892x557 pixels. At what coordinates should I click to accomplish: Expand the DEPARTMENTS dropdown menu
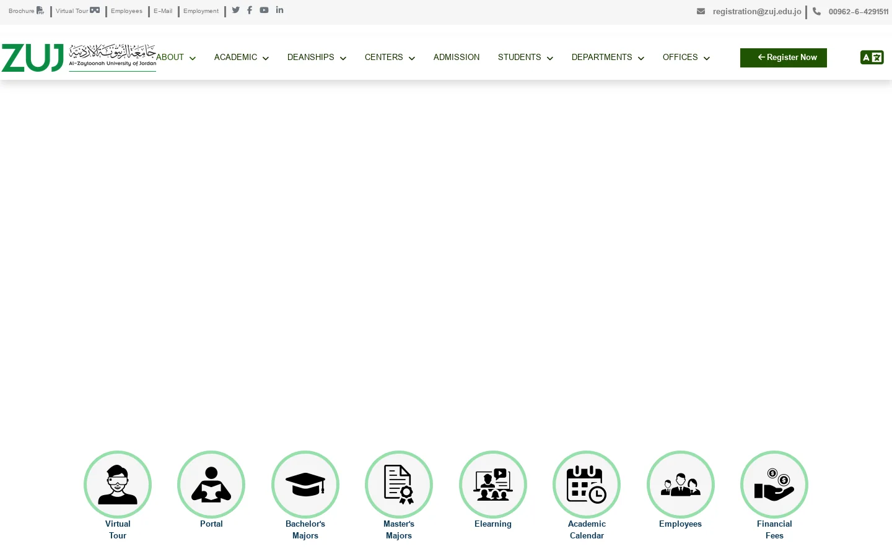tap(608, 57)
